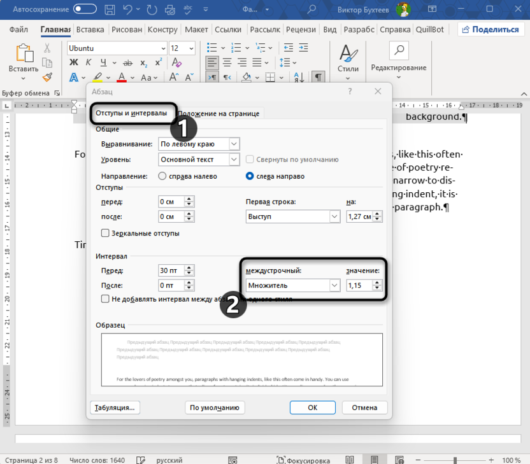Click the Format Painter brush icon

47,77
